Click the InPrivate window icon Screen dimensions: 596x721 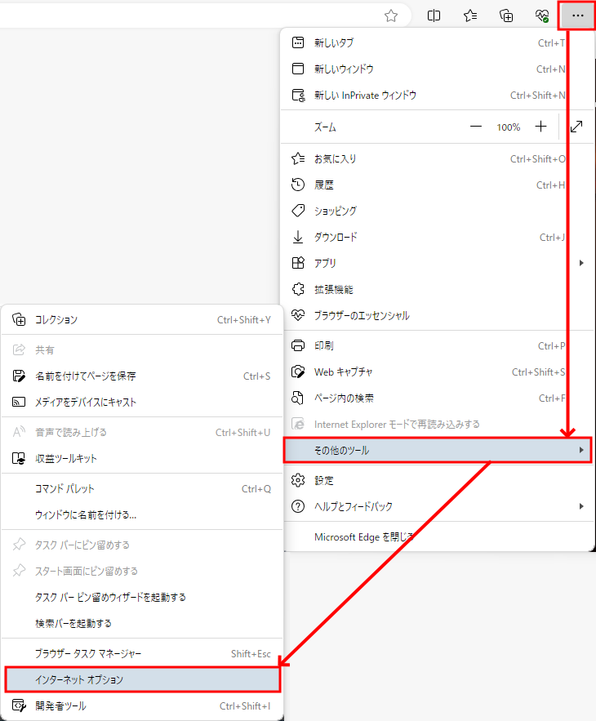(x=298, y=95)
